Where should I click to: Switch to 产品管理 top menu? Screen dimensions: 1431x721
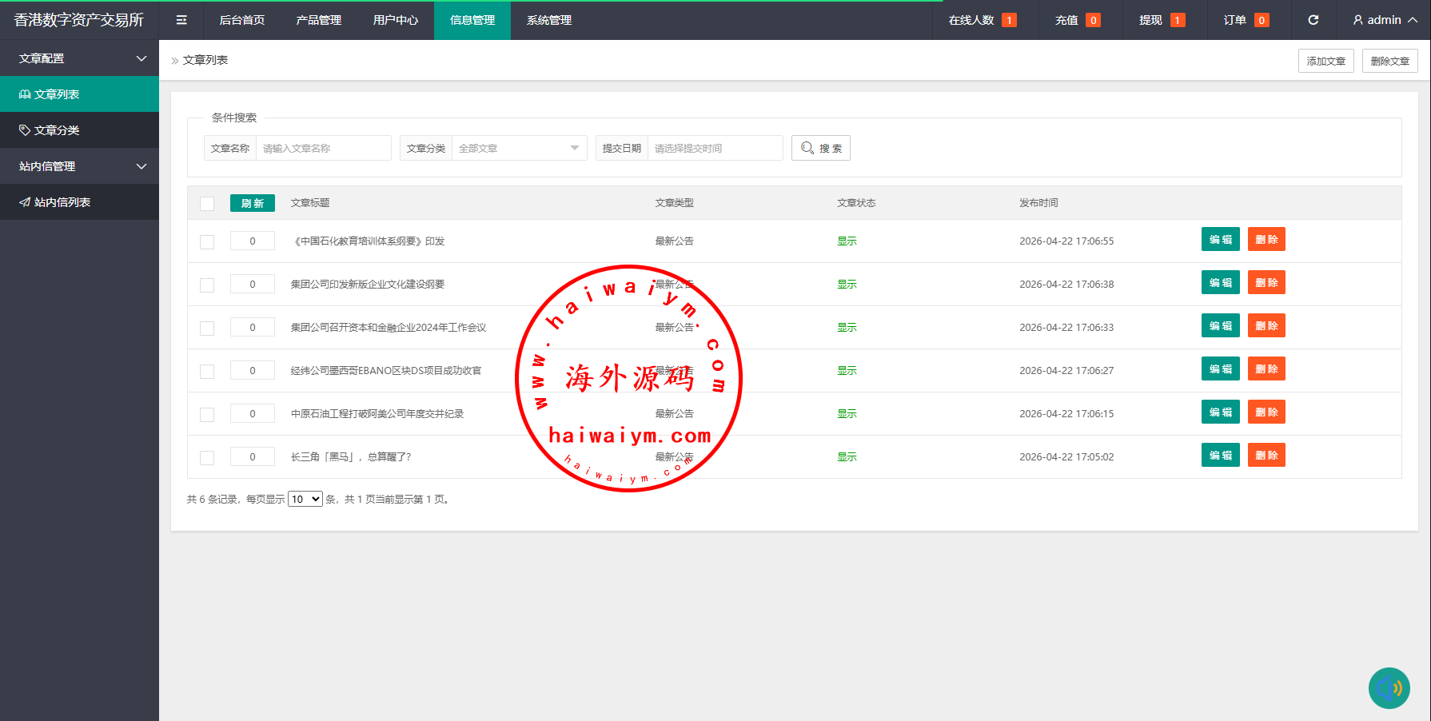tap(318, 20)
